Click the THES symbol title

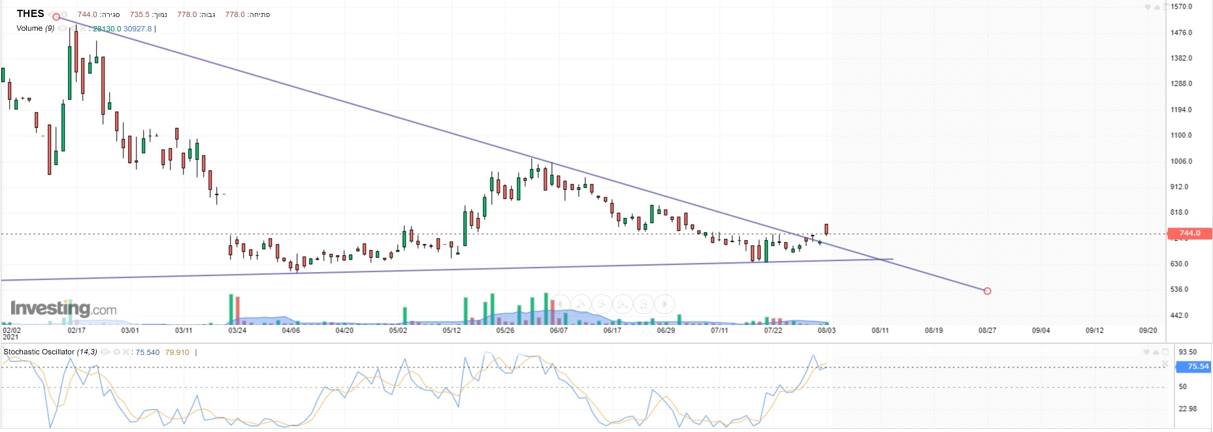click(x=30, y=14)
